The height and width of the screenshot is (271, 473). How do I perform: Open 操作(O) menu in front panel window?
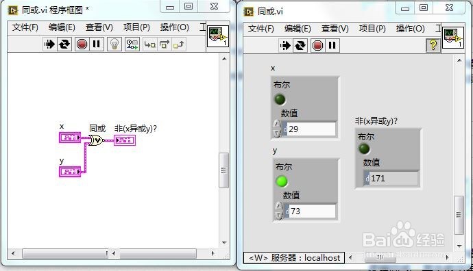[x=410, y=29]
